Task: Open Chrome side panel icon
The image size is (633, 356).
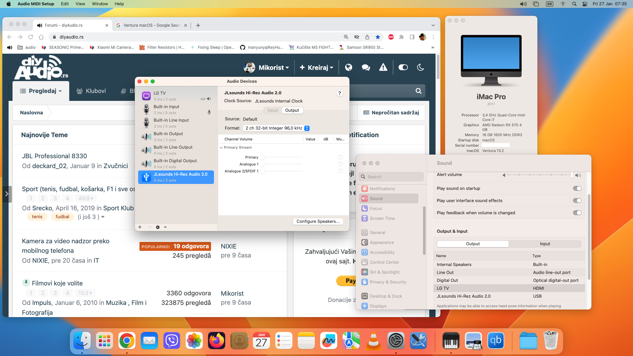Action: coord(412,37)
